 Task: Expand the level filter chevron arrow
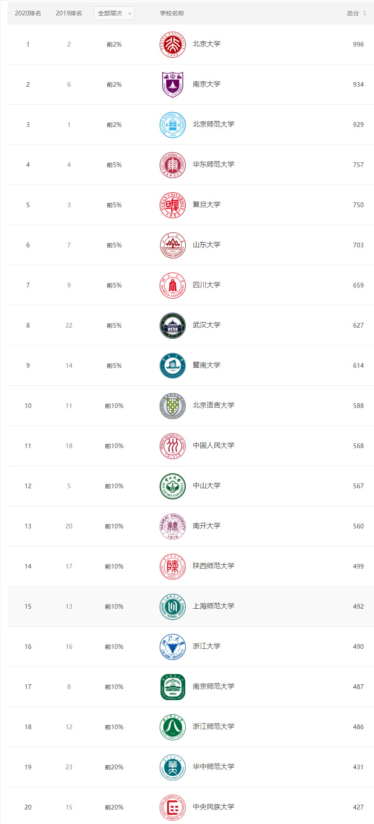pyautogui.click(x=129, y=13)
